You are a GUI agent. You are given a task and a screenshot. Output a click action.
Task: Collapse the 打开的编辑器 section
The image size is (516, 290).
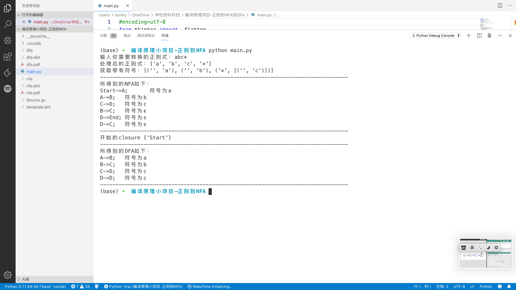click(32, 15)
